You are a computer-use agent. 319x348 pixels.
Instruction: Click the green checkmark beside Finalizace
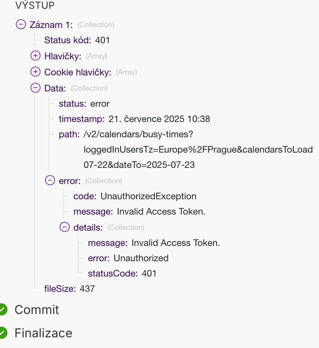[x=3, y=333]
